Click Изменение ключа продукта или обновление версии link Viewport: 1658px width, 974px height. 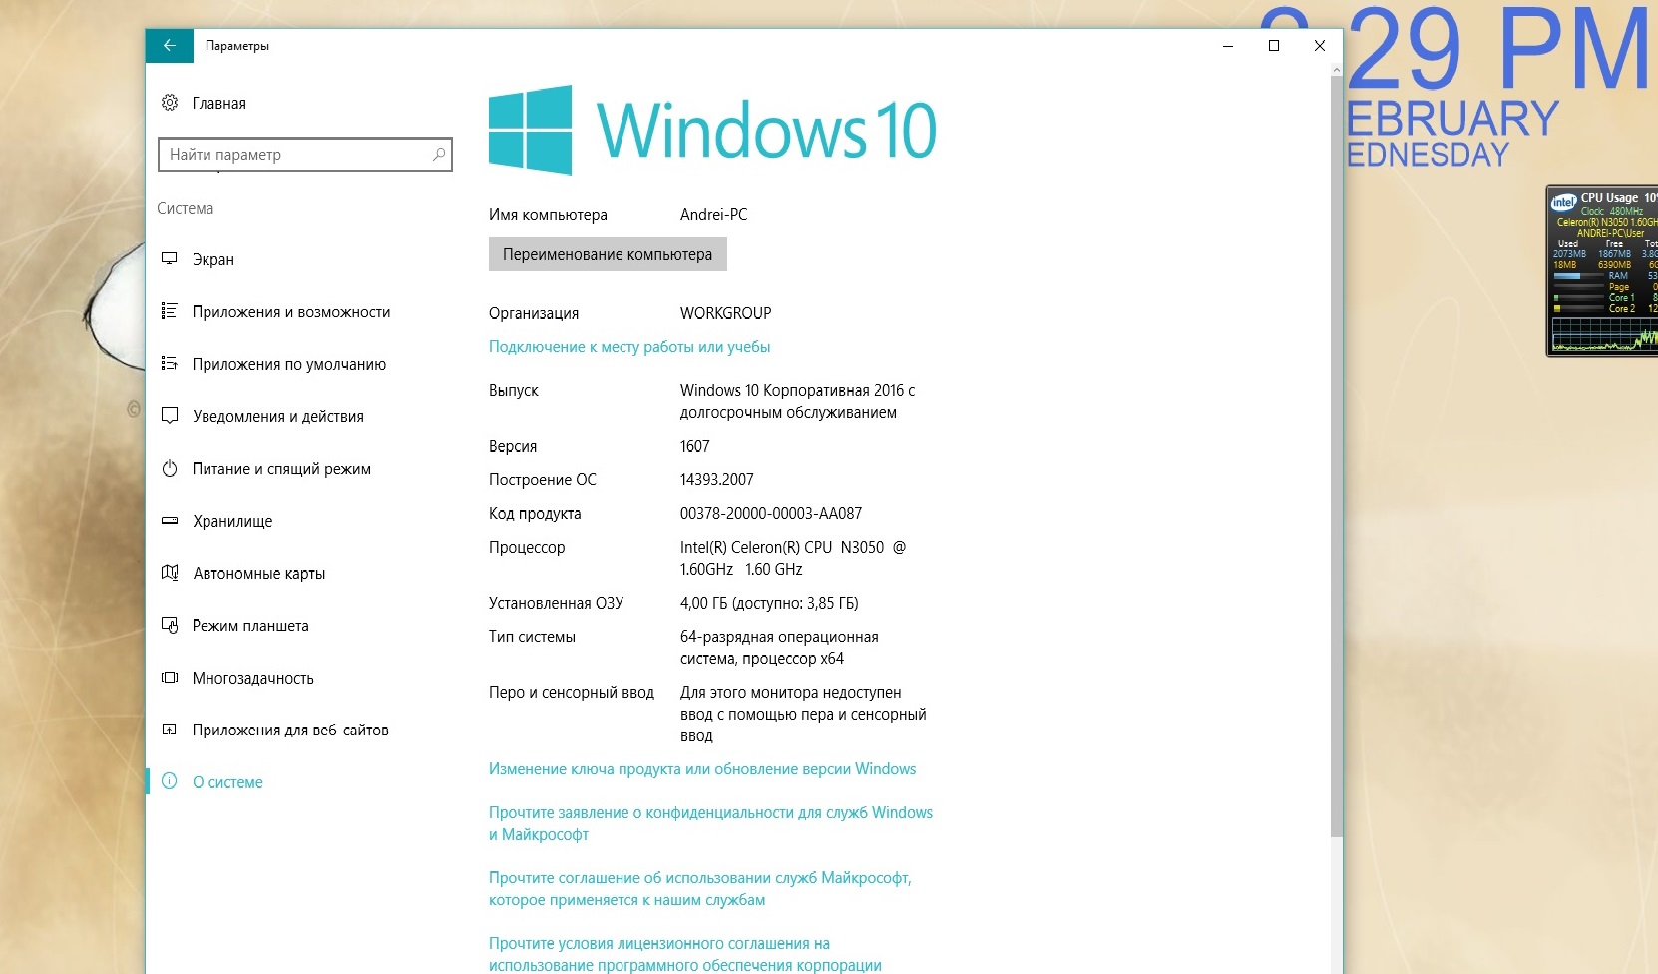click(x=702, y=769)
